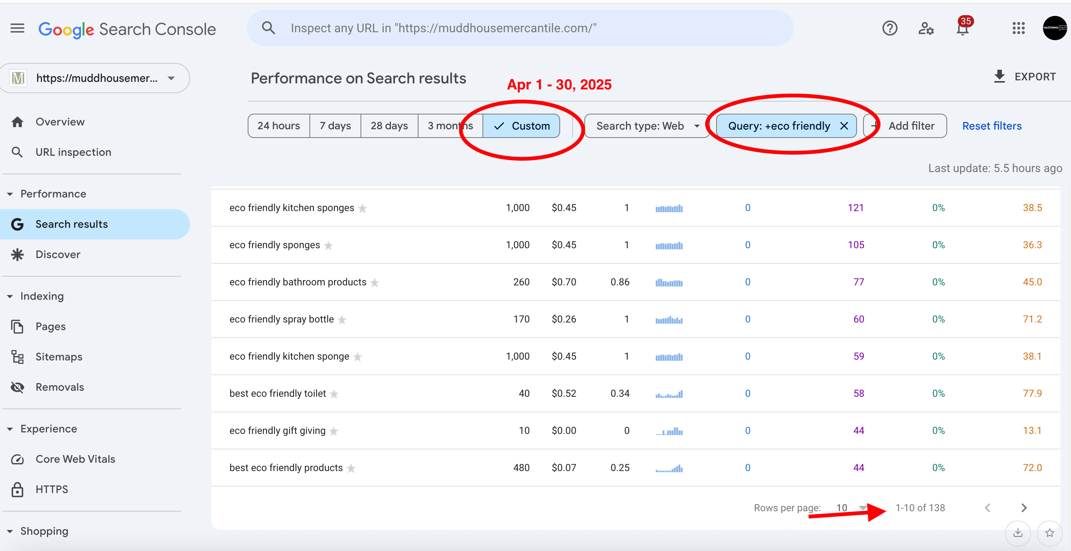
Task: Go to the next page of results
Action: [x=1024, y=508]
